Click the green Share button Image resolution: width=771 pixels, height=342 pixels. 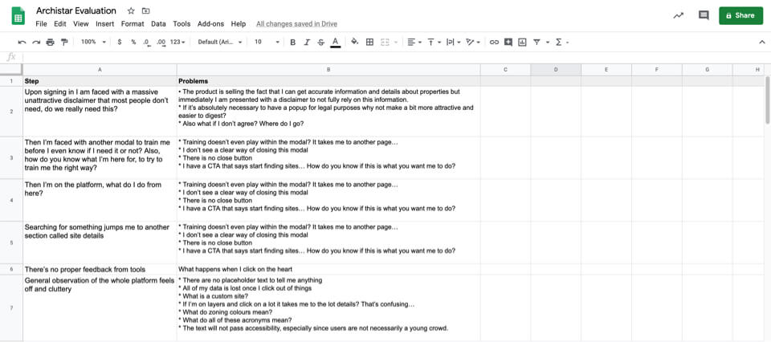[740, 15]
